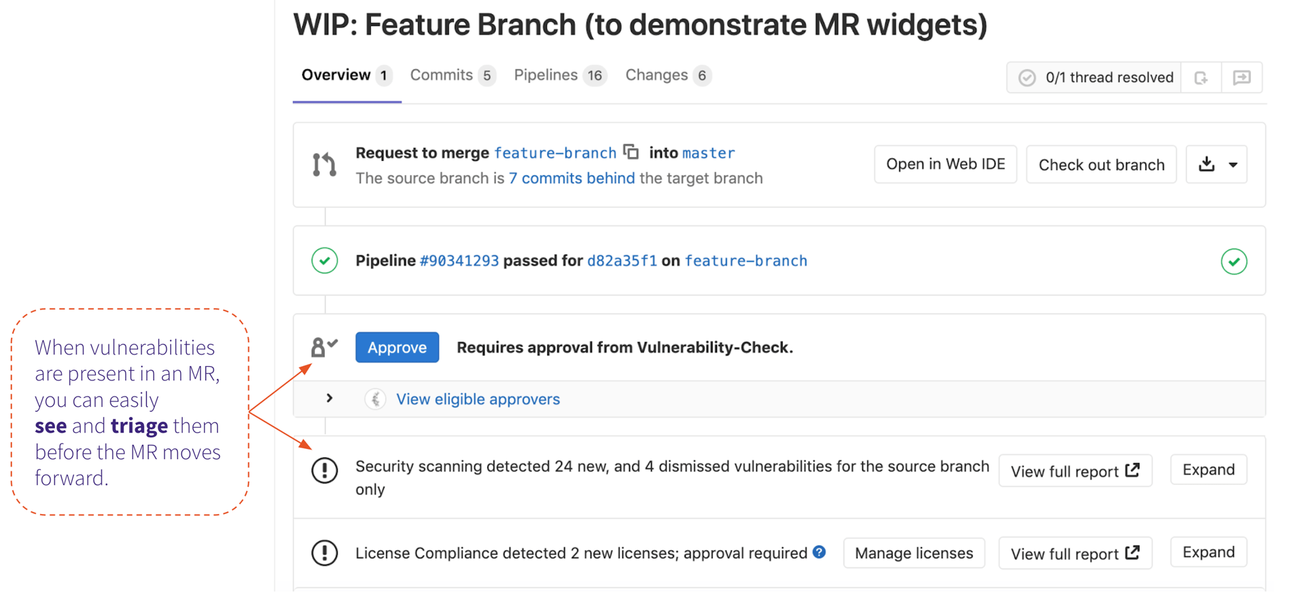Image resolution: width=1291 pixels, height=597 pixels.
Task: Click the GitLab logo beside View eligible approvers
Action: (375, 399)
